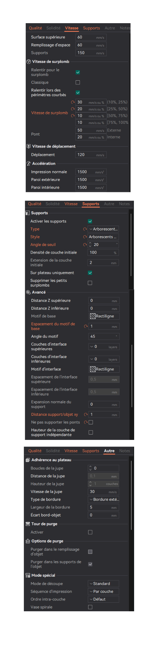The height and width of the screenshot is (650, 156).
Task: Click the Options de purge section icon
Action: (28, 541)
